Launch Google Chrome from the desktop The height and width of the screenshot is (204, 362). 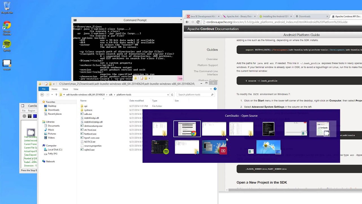pos(7,28)
